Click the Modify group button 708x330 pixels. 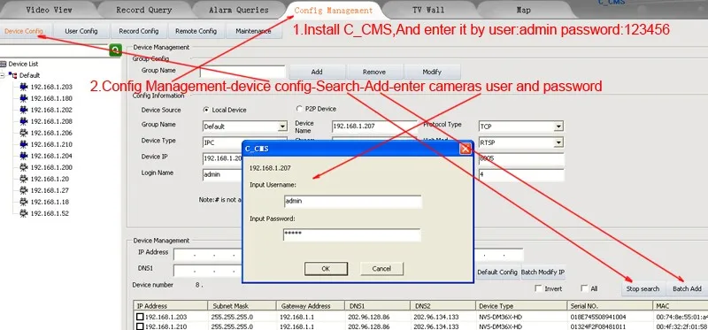432,72
